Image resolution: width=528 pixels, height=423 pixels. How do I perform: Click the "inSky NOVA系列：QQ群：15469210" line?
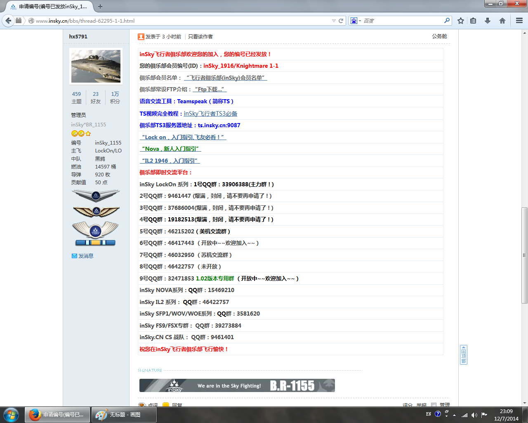point(187,290)
